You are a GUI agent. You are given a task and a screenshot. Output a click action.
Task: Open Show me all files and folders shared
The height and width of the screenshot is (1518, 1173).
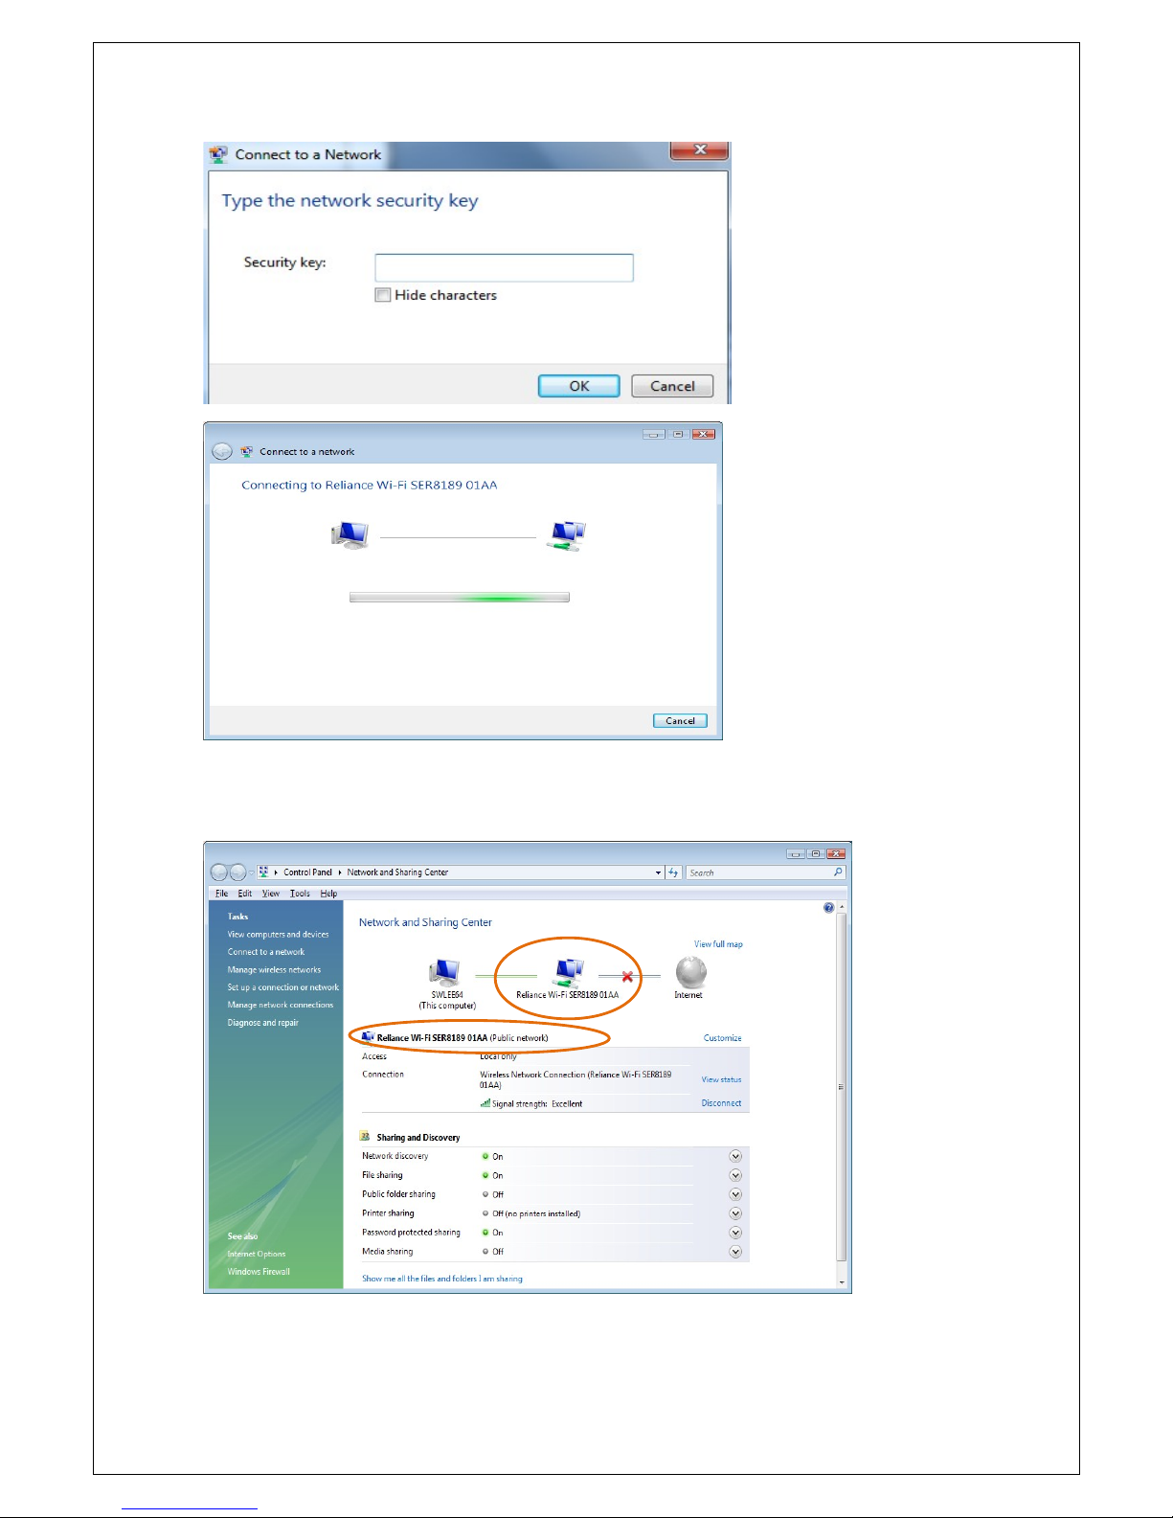(x=442, y=1279)
